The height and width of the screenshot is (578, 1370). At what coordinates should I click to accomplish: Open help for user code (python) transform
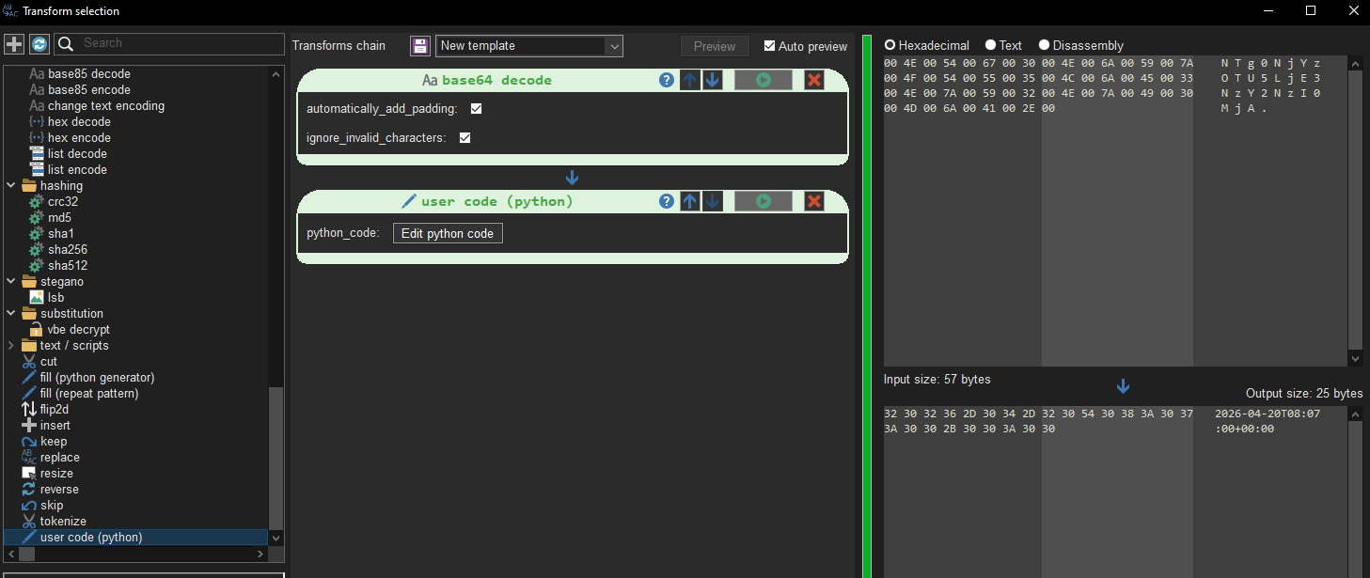coord(667,201)
